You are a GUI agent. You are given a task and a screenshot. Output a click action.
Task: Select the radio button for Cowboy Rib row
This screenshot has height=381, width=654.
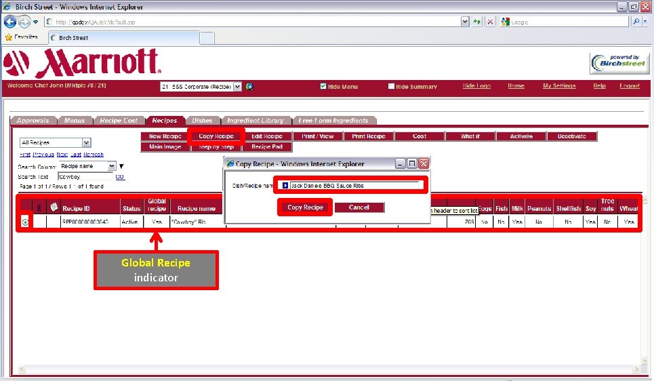pos(25,222)
